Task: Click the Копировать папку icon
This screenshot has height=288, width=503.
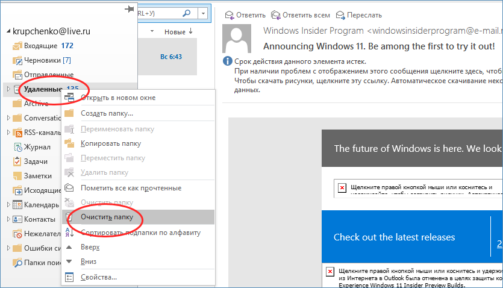Action: pyautogui.click(x=69, y=143)
